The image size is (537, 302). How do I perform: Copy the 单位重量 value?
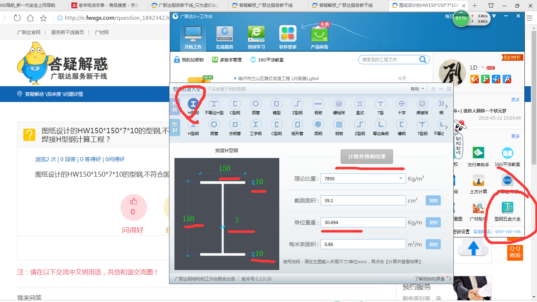coord(433,223)
